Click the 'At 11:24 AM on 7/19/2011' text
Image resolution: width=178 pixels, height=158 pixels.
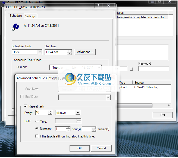pyautogui.click(x=41, y=26)
